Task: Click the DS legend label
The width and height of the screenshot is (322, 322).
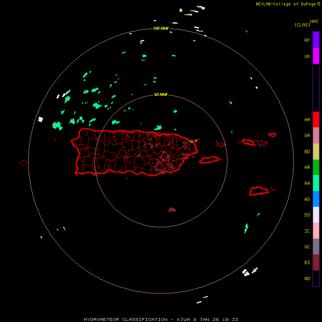Action: tap(307, 215)
